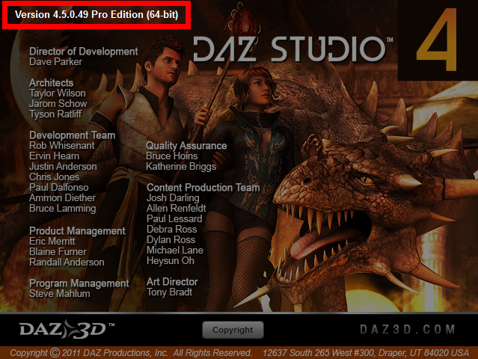Click the name 'Josh Darling'

pyautogui.click(x=173, y=198)
